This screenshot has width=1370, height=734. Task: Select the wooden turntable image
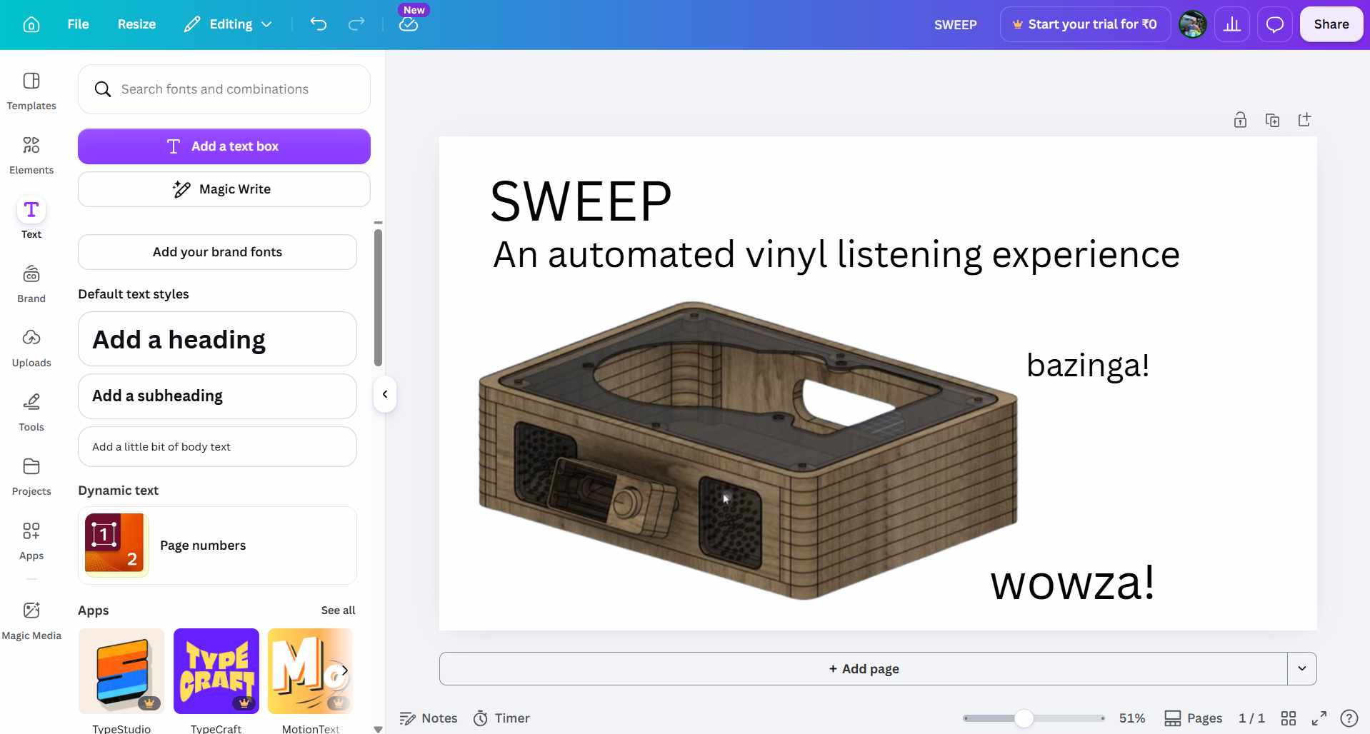tap(748, 450)
